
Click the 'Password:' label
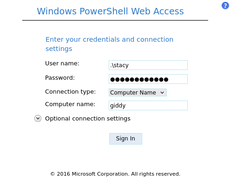60,78
